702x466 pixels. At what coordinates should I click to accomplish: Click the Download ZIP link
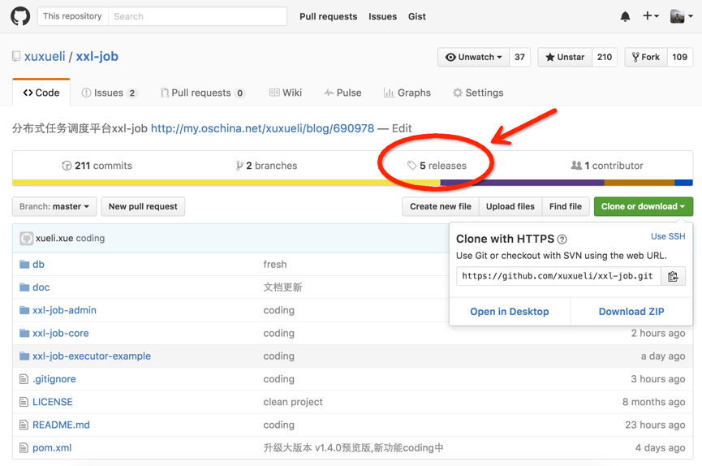631,312
